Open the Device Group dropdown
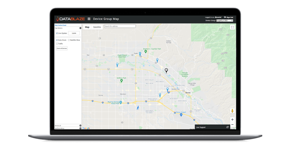This screenshot has width=282, height=158. 224,21
